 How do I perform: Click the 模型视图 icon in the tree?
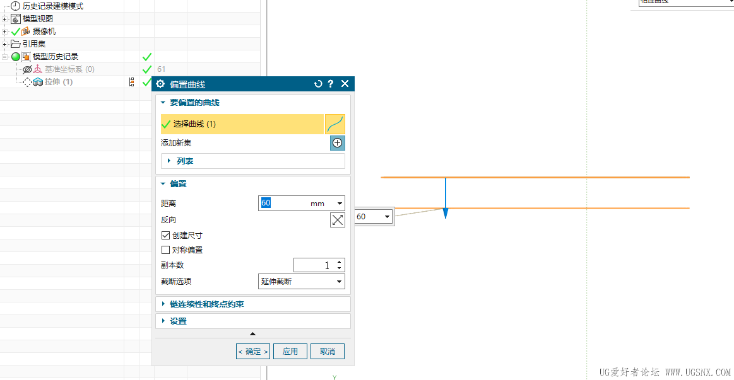coord(15,19)
